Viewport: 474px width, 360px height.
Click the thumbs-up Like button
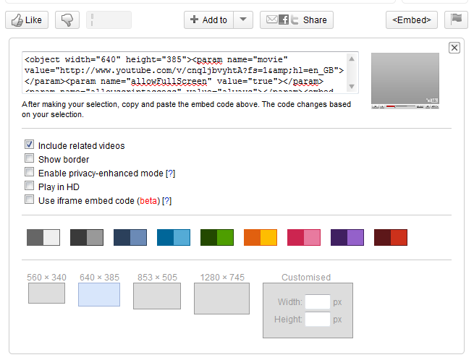click(x=27, y=20)
